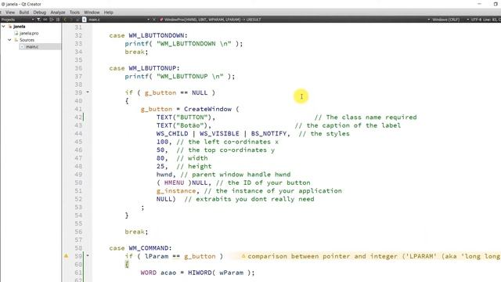501x282 pixels.
Task: Click the '// extrabits you dont really need' comment
Action: pos(249,199)
